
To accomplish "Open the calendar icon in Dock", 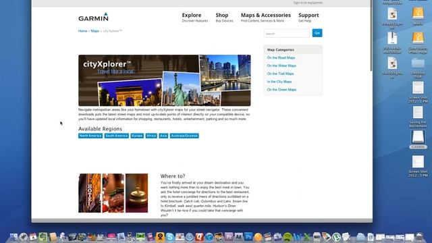I will click(33, 237).
